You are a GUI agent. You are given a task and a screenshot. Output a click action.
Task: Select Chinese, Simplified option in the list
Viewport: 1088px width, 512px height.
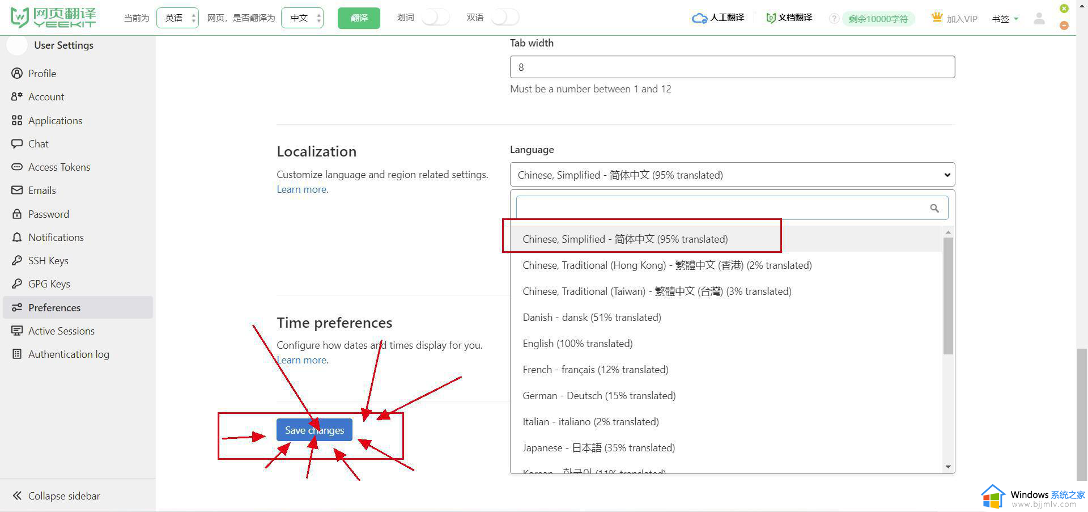tap(726, 239)
